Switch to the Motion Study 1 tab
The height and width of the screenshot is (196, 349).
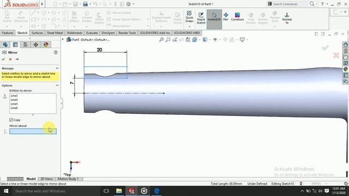tap(68, 179)
